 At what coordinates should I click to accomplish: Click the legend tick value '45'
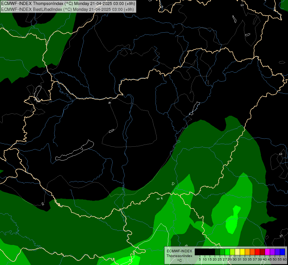(x=270, y=259)
